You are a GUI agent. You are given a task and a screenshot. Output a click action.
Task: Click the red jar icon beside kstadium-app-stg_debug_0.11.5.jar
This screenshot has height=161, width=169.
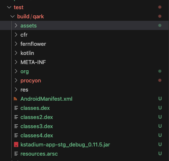pos(16,144)
